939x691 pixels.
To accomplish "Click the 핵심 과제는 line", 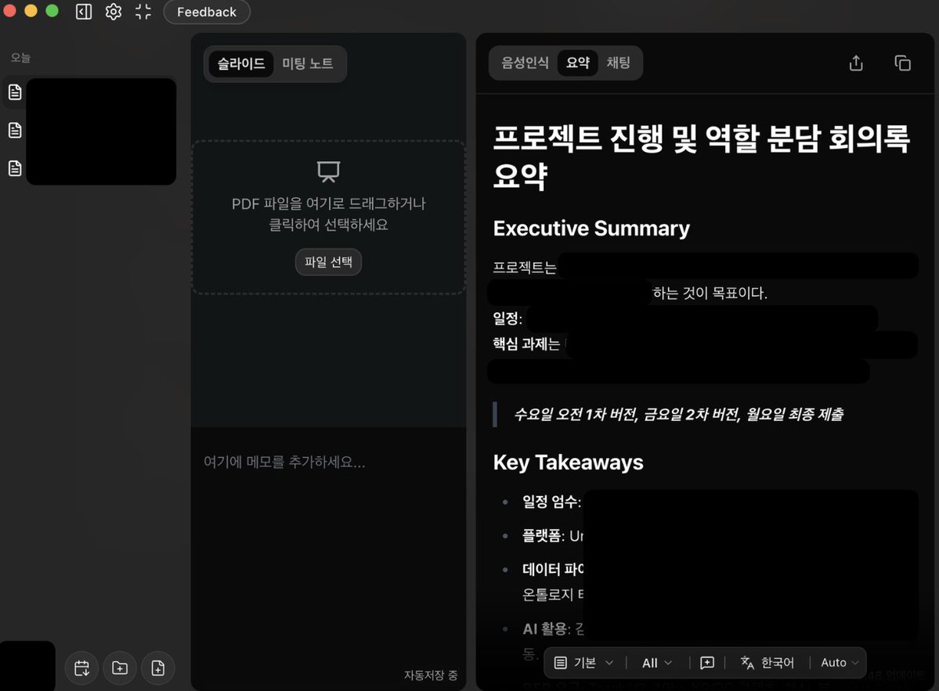I will 526,344.
